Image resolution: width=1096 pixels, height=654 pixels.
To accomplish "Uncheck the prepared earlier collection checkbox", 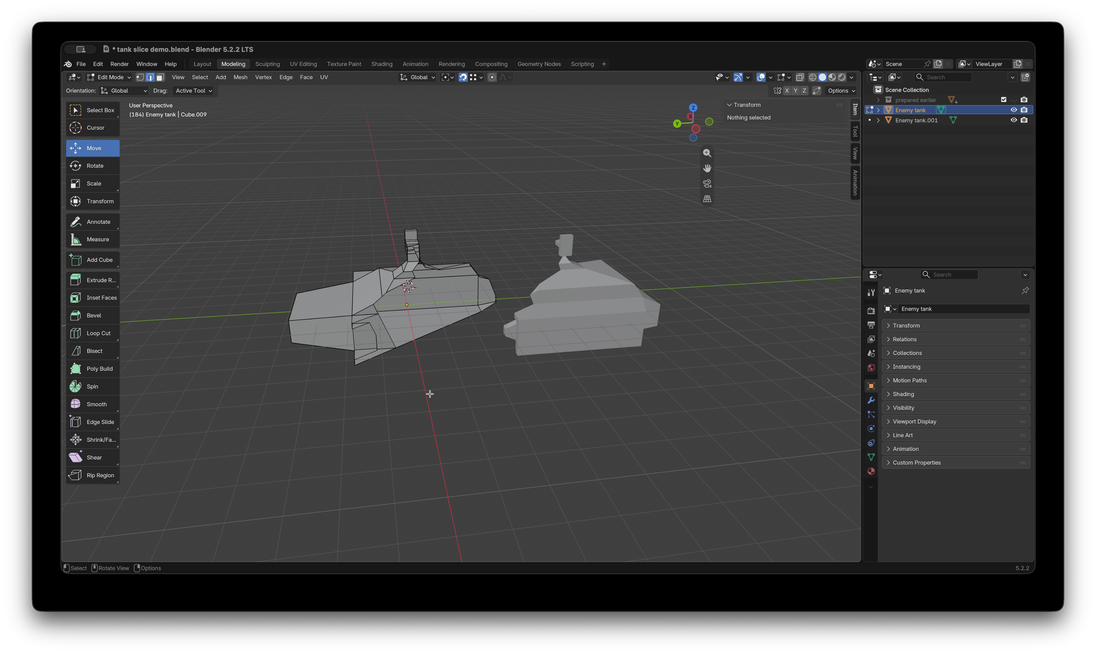I will point(1003,100).
